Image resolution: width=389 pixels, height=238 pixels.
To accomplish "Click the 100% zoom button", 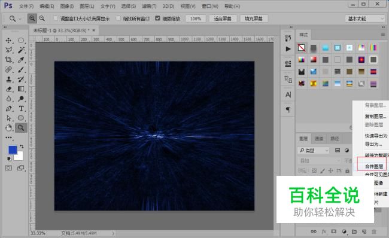I will [196, 19].
